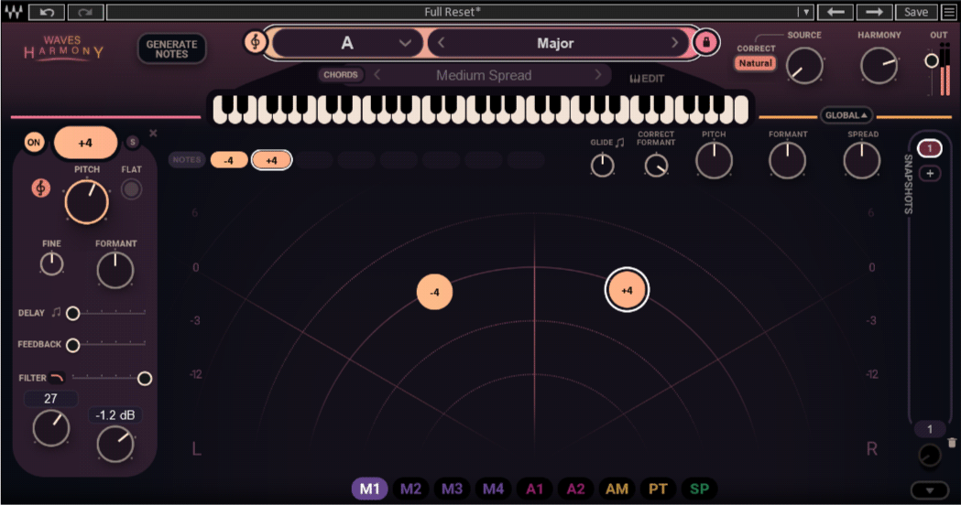Open keyboard Edit mode

(647, 79)
